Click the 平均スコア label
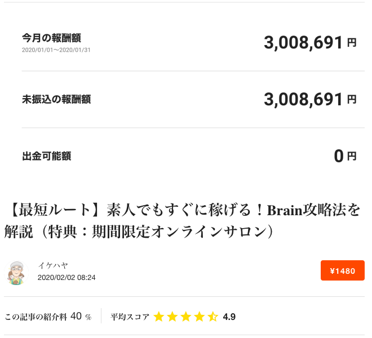 point(130,317)
